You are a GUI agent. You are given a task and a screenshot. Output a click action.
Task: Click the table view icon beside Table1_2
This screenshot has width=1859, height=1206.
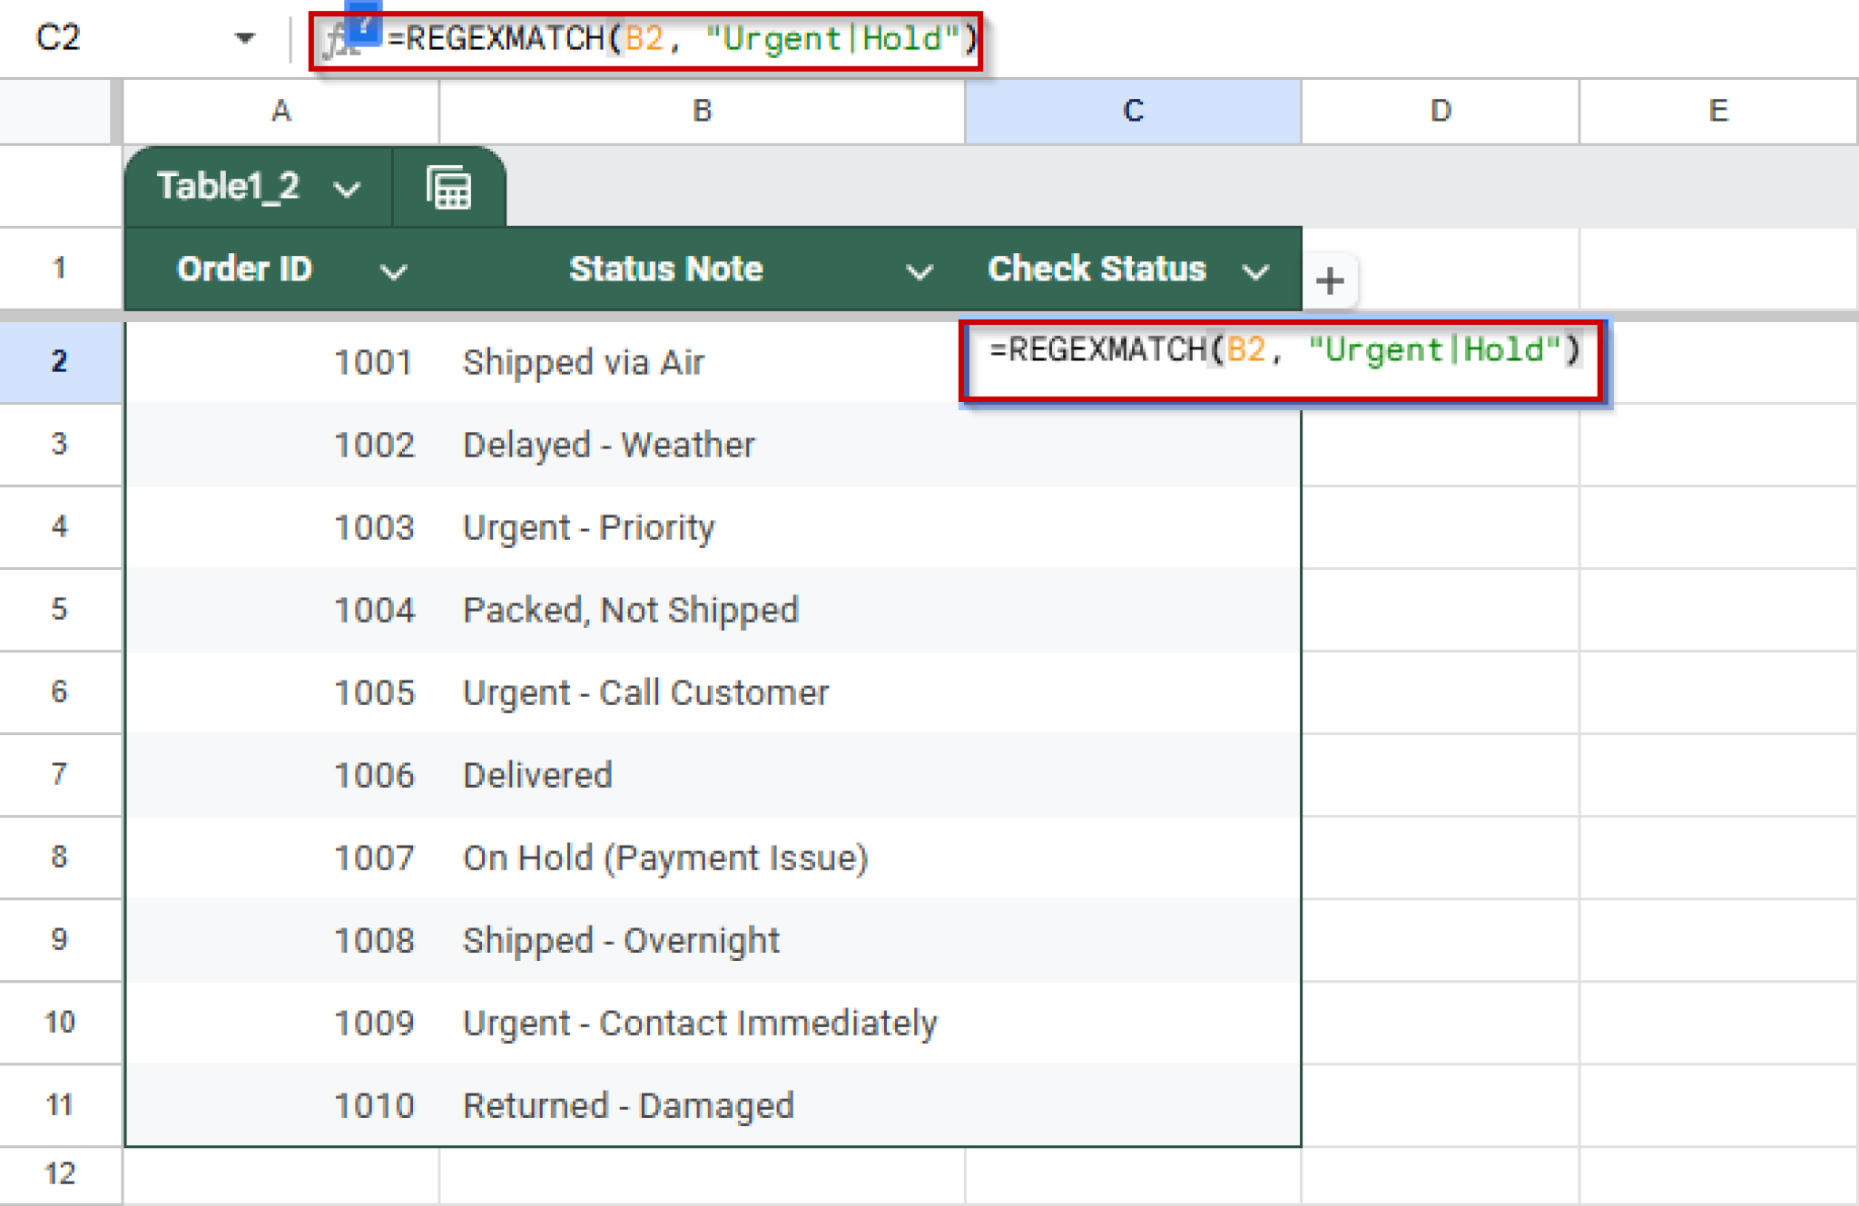448,188
